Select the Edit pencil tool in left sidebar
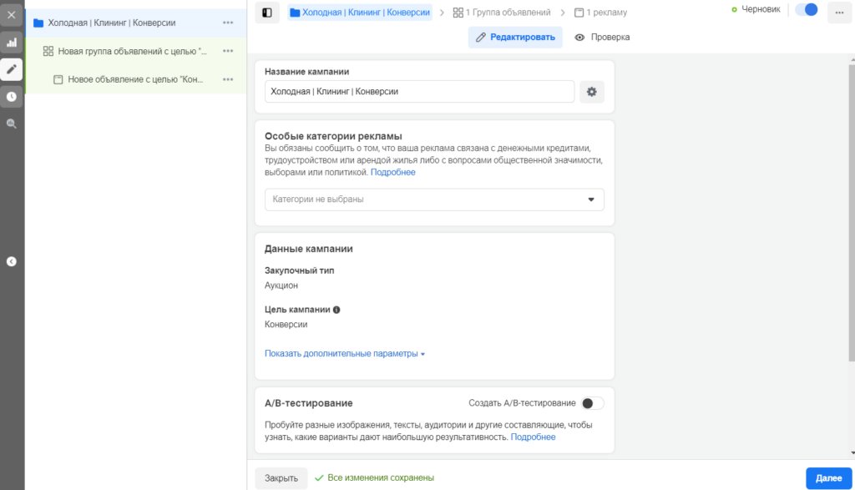The height and width of the screenshot is (490, 855). [x=11, y=70]
